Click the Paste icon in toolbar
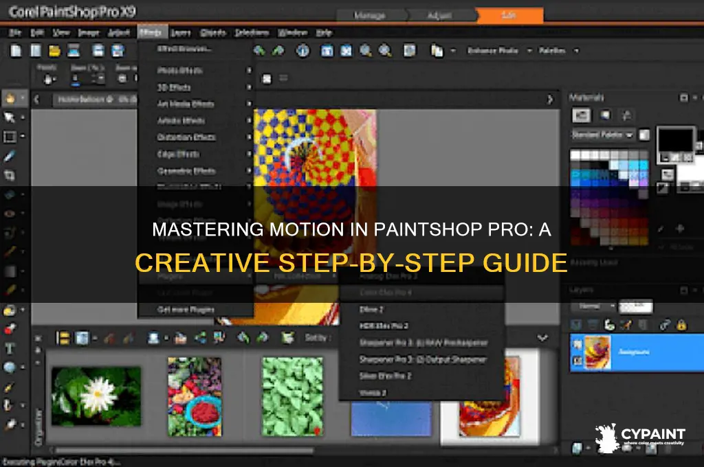Viewport: 704px width, 467px height. tap(437, 51)
